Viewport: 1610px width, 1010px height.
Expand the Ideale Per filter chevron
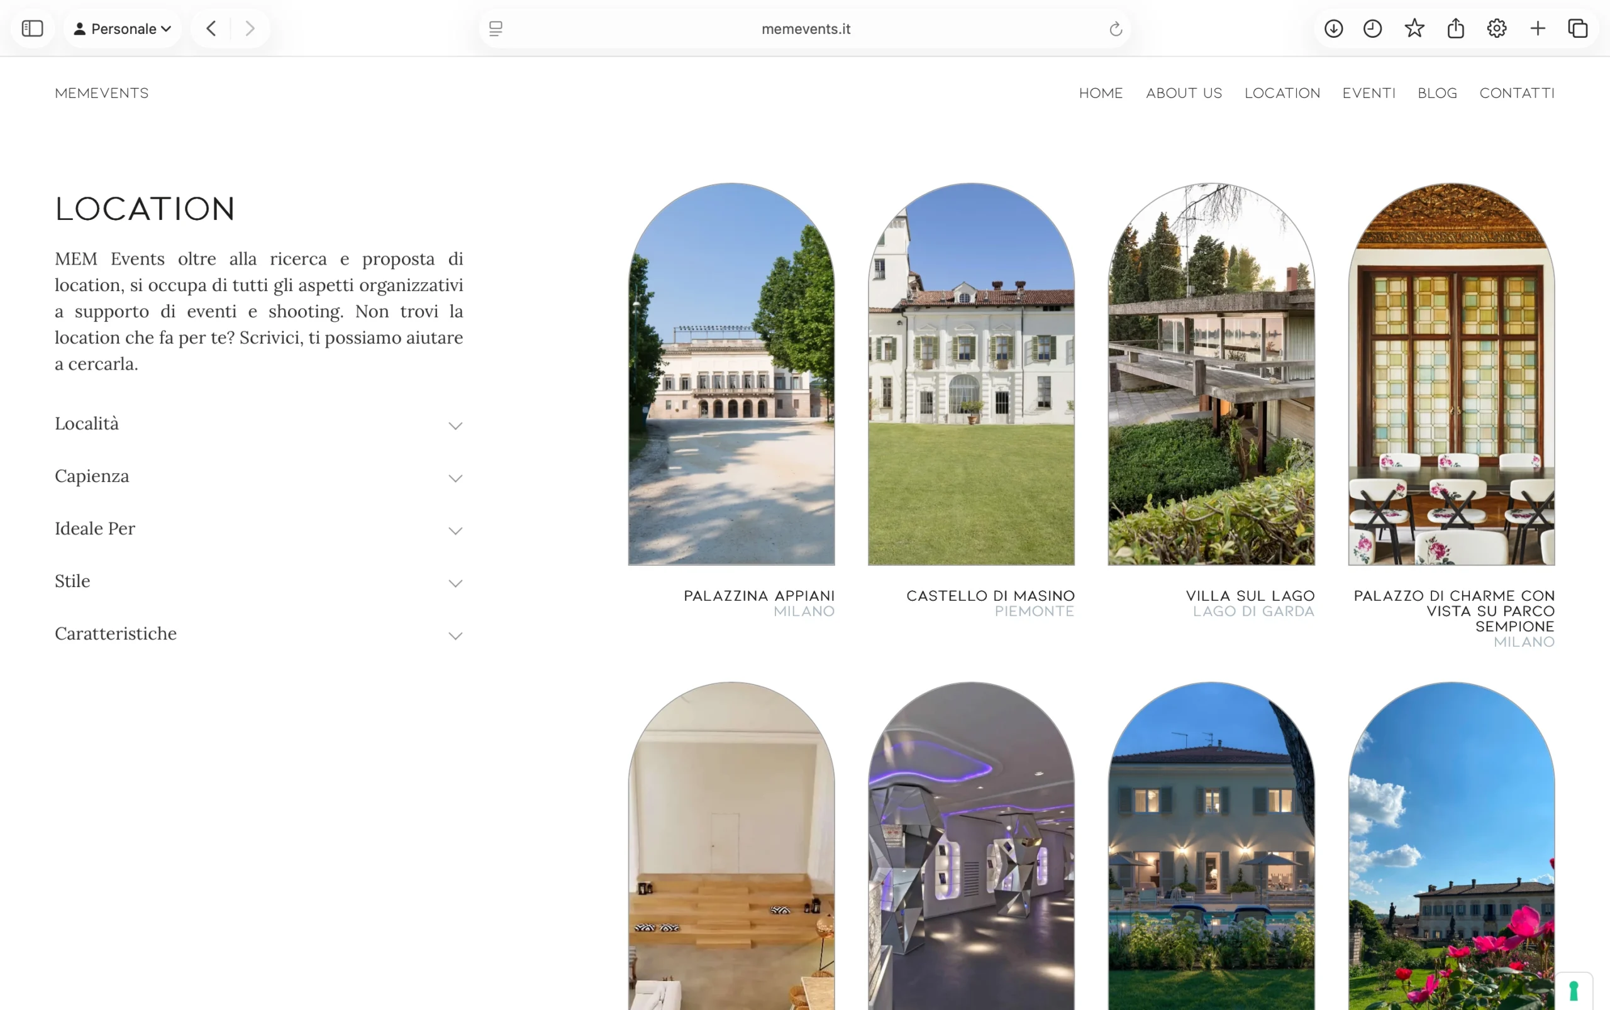click(x=455, y=531)
